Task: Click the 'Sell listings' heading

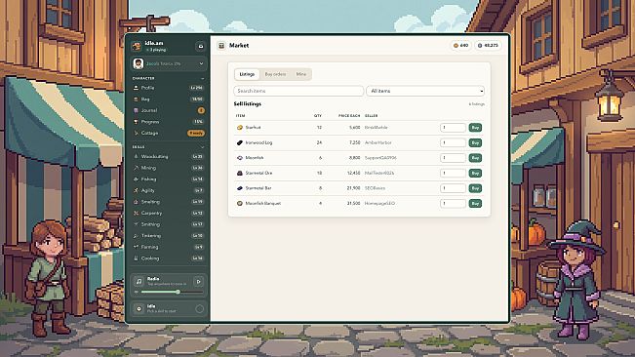Action: (248, 104)
